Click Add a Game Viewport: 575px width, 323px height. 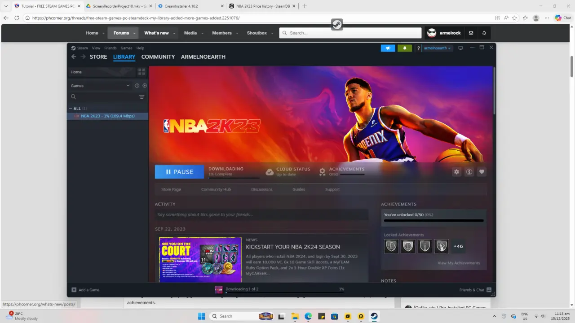click(85, 290)
